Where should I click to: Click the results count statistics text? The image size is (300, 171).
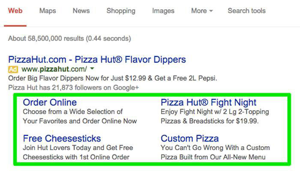point(69,38)
